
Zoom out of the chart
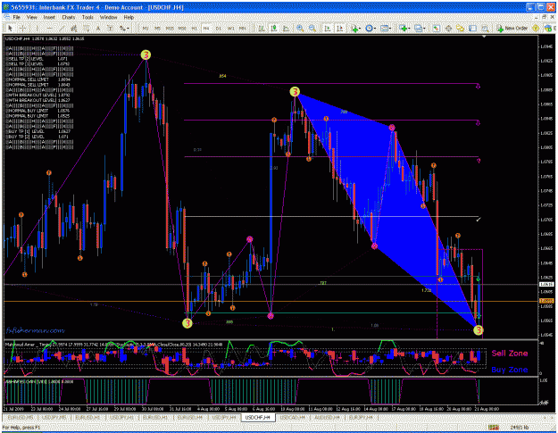312,28
